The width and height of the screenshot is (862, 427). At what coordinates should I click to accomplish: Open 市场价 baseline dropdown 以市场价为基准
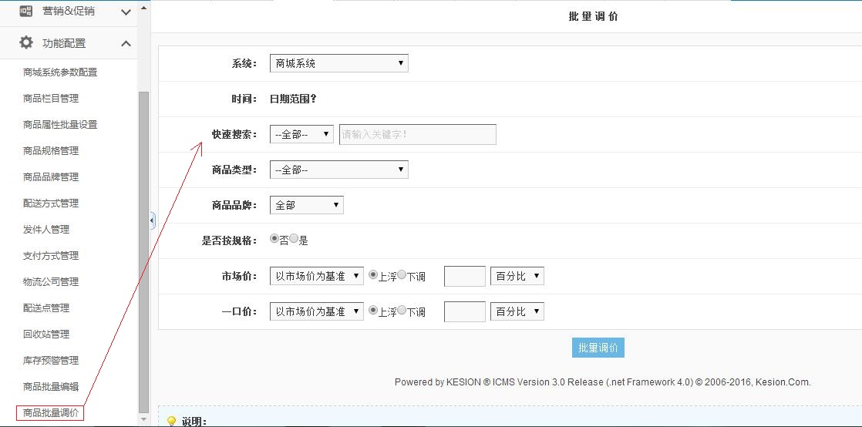pos(316,276)
